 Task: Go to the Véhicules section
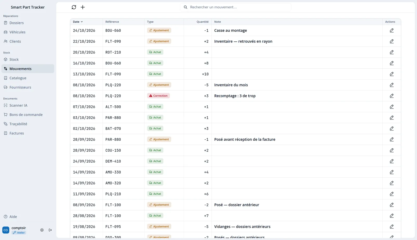coord(28,32)
